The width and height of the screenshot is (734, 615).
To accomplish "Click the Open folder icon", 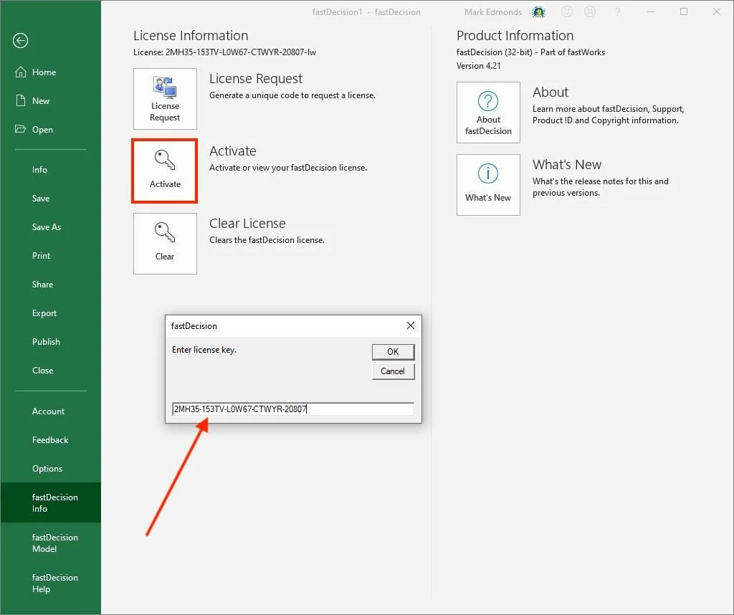I will (x=20, y=129).
